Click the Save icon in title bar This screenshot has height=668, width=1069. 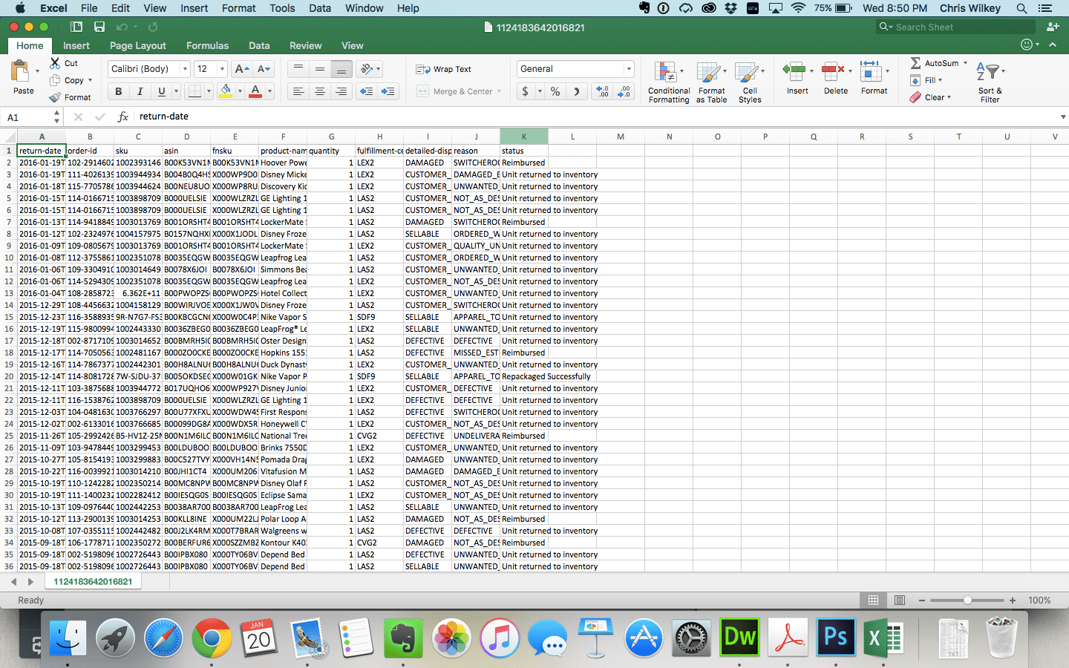99,27
